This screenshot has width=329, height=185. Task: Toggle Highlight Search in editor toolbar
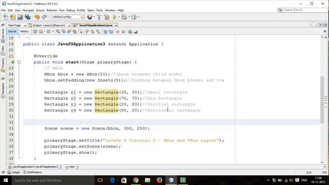tap(74, 32)
